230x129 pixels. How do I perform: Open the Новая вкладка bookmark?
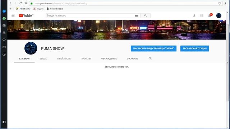[x=55, y=9]
